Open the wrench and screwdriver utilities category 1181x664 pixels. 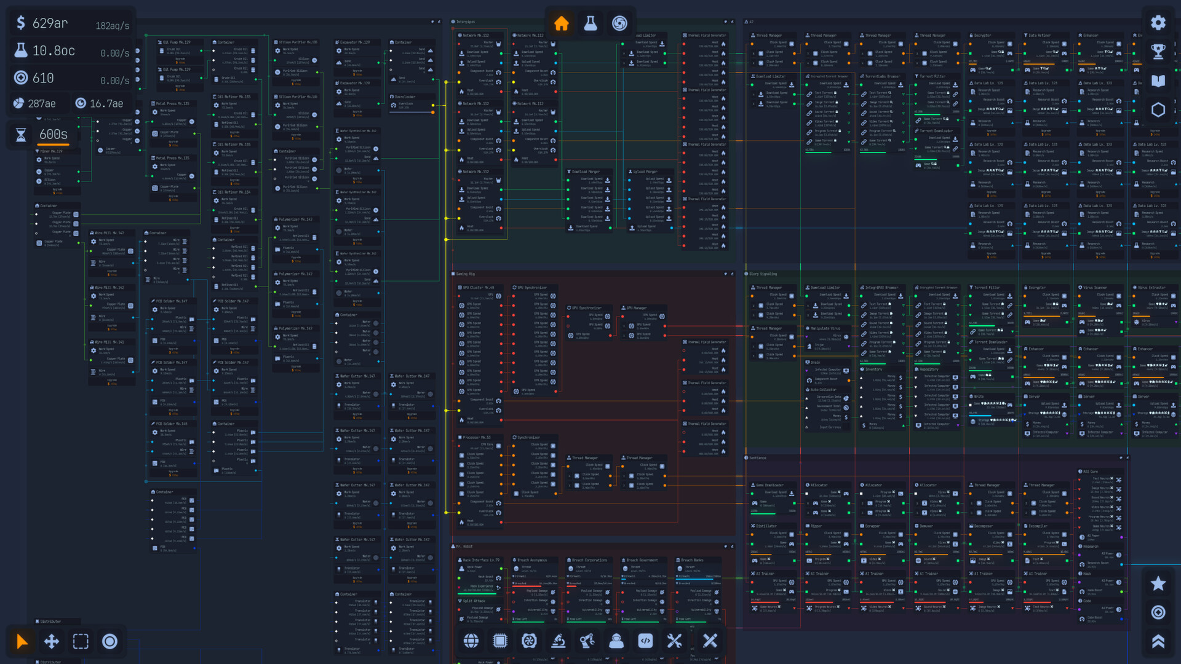[x=675, y=641]
